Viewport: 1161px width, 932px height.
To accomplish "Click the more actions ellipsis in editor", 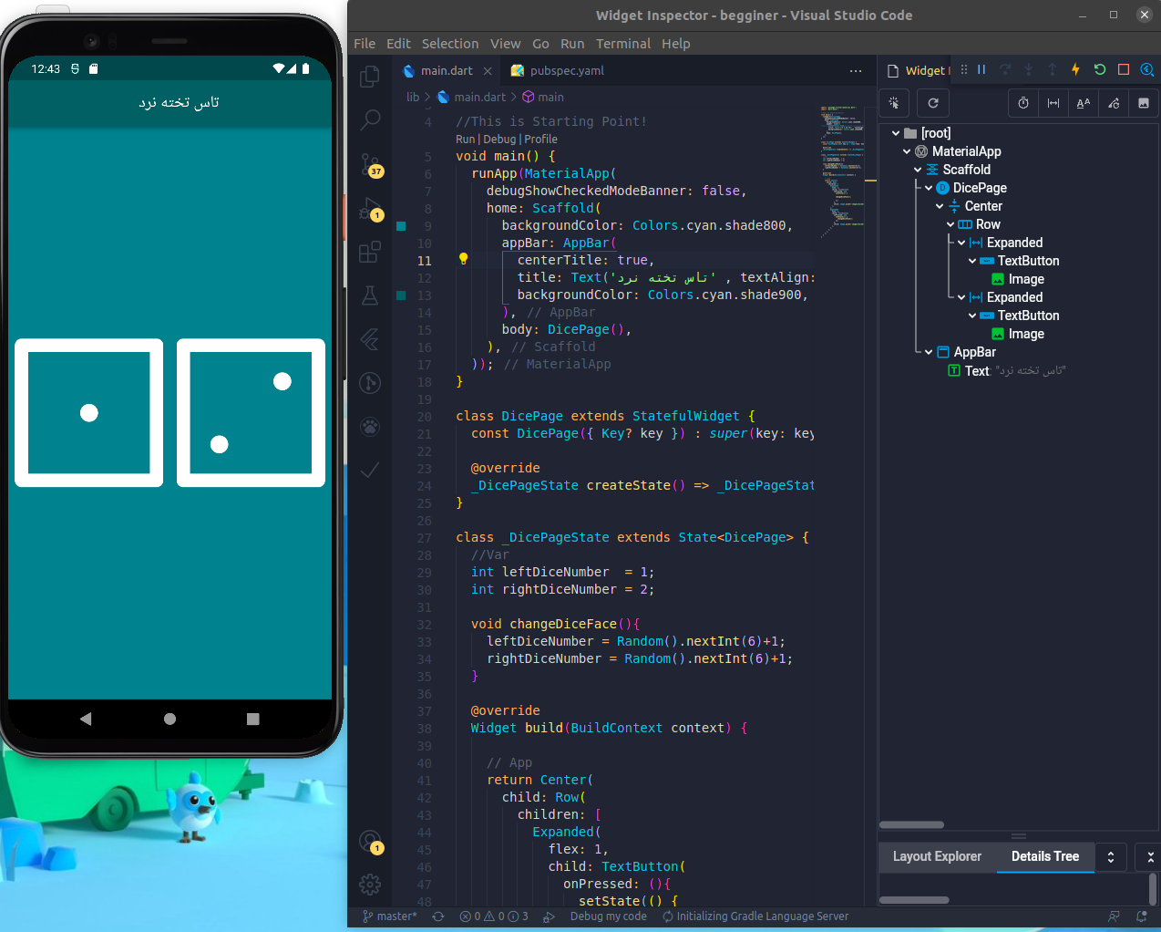I will [855, 70].
